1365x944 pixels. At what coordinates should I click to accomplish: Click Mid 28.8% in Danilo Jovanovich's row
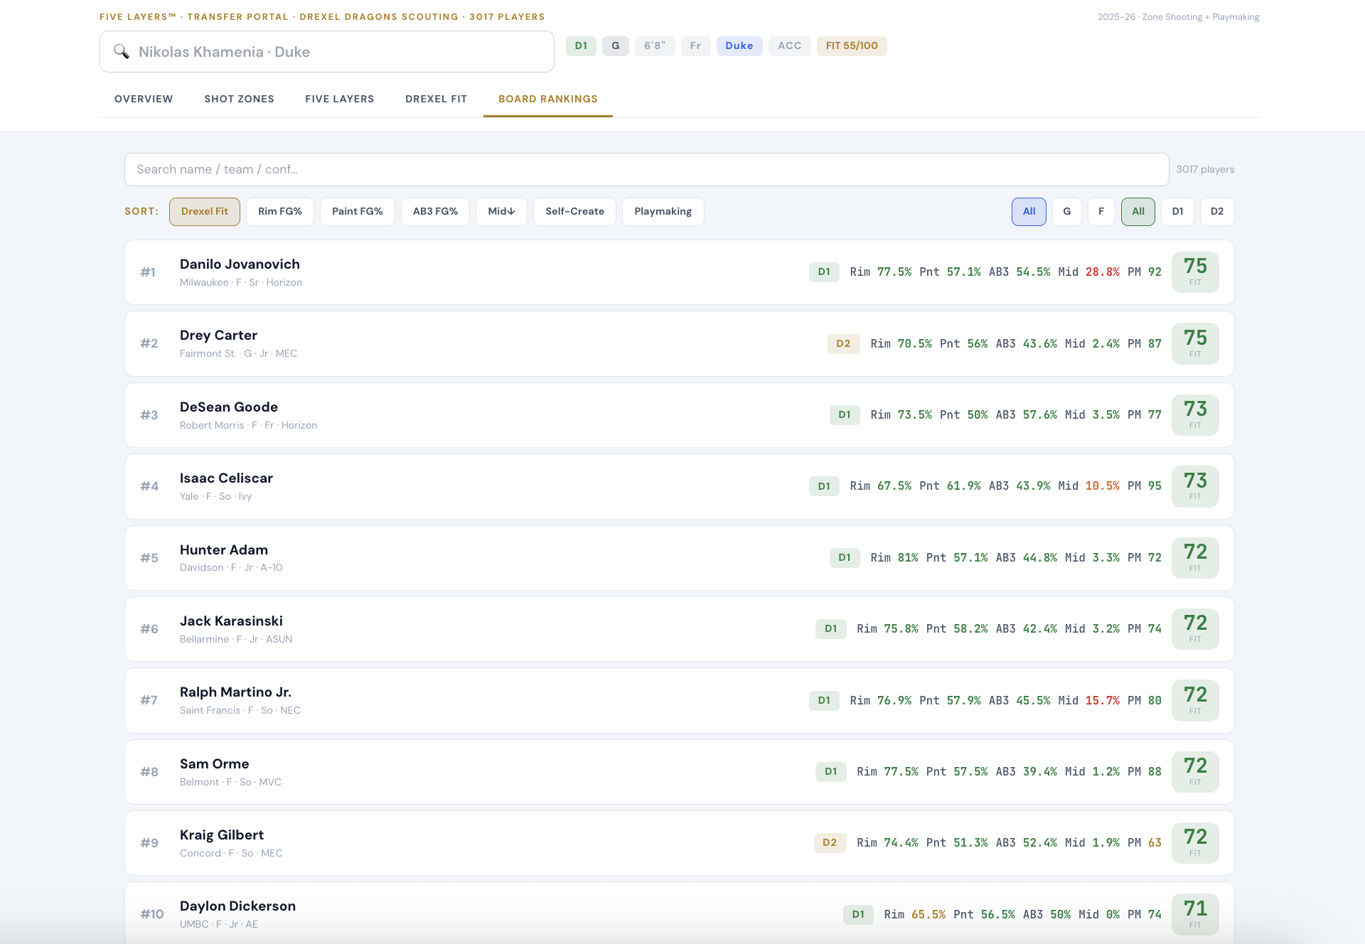coord(1089,272)
